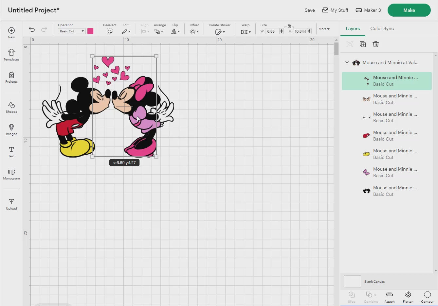438x306 pixels.
Task: Click the Delete layer trash icon
Action: pos(376,44)
